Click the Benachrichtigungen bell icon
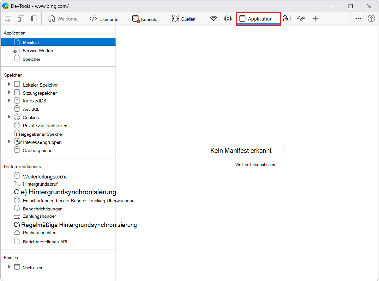Viewport: 379px width, 281px height. coord(17,208)
